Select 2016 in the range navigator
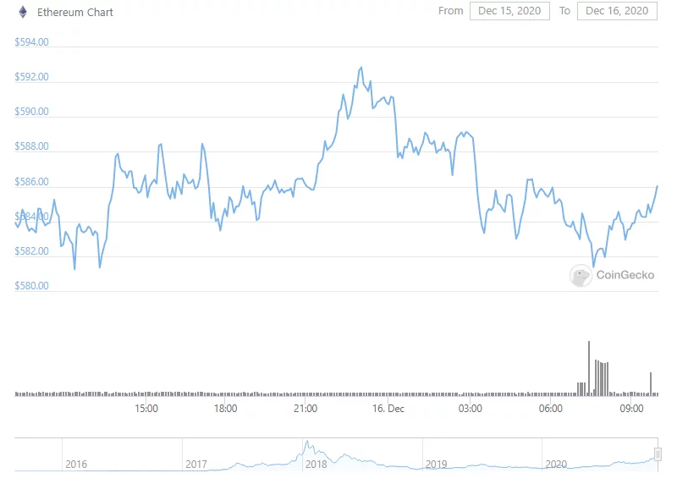Viewport: 677px width, 484px height. 76,465
